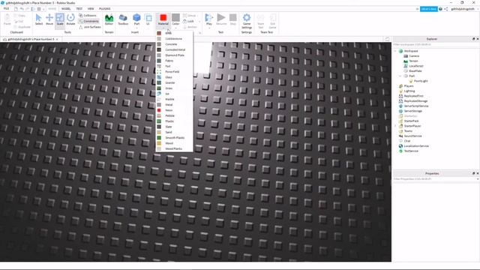This screenshot has width=480, height=270.
Task: Open the Terrain Editor
Action: 109,19
